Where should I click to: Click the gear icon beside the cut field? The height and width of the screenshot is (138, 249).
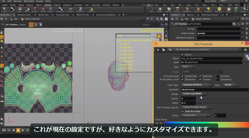pos(153,36)
